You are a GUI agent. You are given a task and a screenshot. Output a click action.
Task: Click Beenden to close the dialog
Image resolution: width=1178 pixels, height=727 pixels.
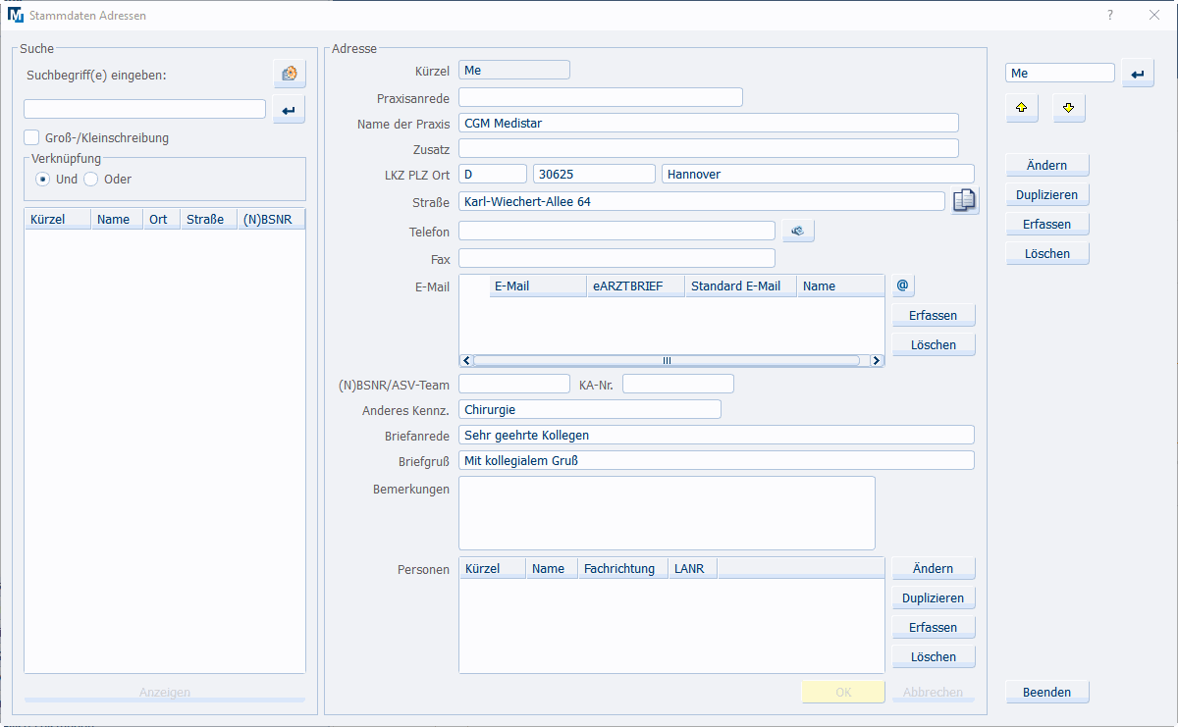[x=1046, y=693]
